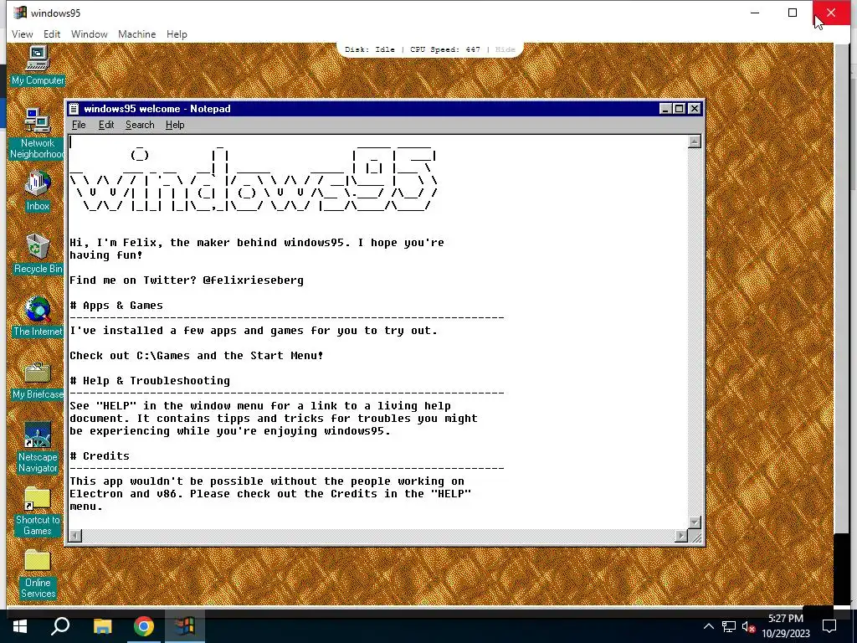This screenshot has width=857, height=643.
Task: Open emulator View menu
Action: 23,33
